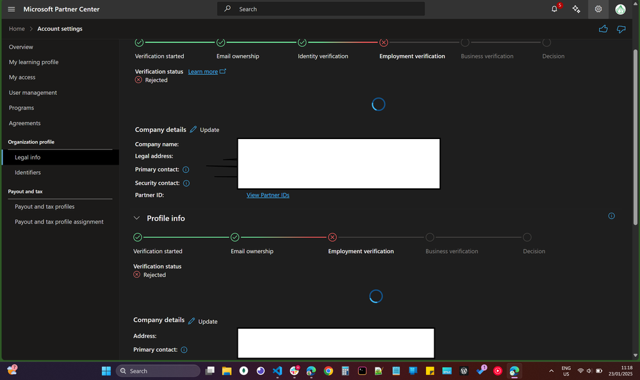Image resolution: width=640 pixels, height=380 pixels.
Task: Click the View Partner IDs link
Action: click(x=268, y=195)
